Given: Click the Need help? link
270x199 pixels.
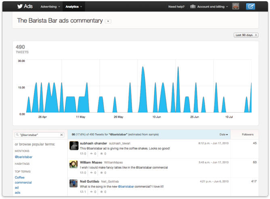Looking at the screenshot, I should (176, 7).
